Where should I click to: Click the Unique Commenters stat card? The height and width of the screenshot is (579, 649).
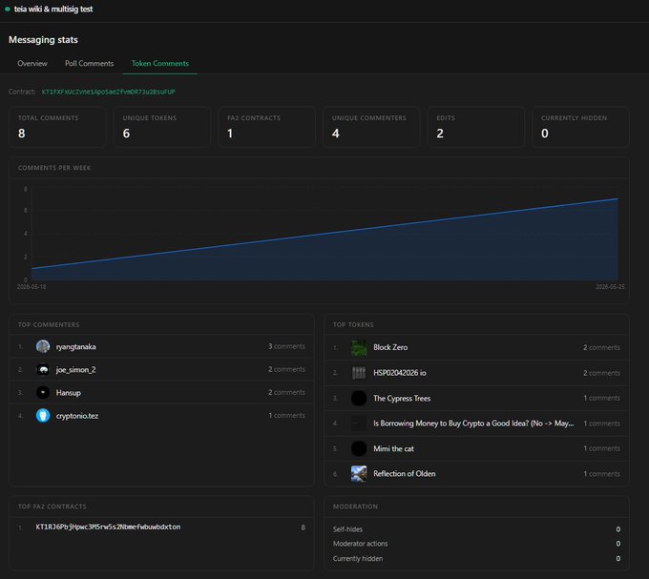371,127
